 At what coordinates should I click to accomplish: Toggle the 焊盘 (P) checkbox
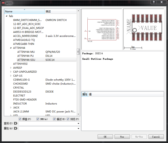click(x=20, y=119)
